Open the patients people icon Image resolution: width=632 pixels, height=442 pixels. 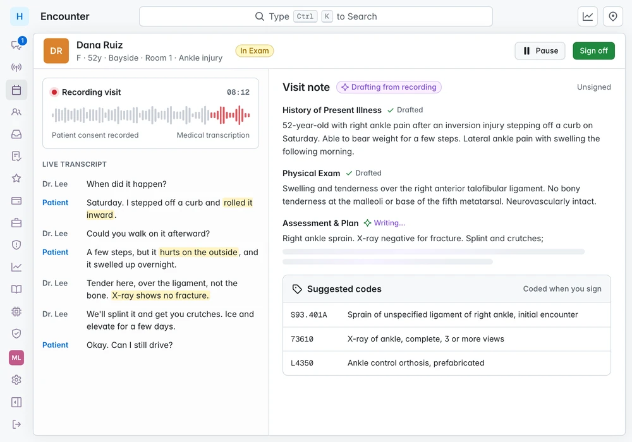[x=16, y=112]
